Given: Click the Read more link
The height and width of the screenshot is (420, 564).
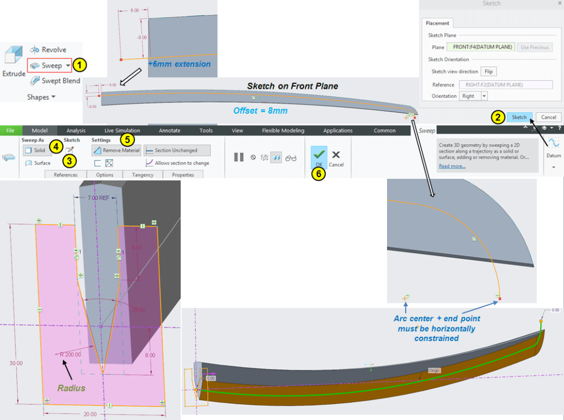Looking at the screenshot, I should [452, 166].
